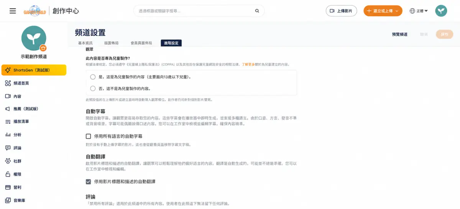This screenshot has height=209, width=460.
Task: Click the 社群 people icon
Action: click(x=8, y=161)
